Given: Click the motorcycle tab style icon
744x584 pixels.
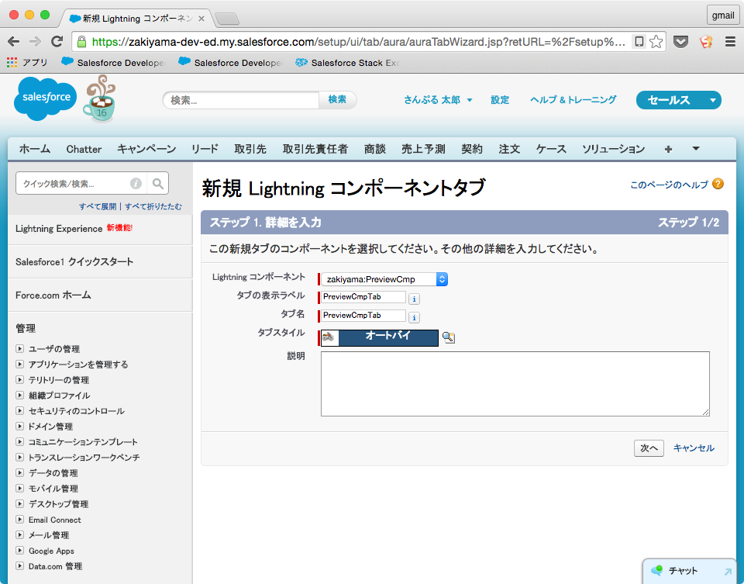Looking at the screenshot, I should point(329,337).
